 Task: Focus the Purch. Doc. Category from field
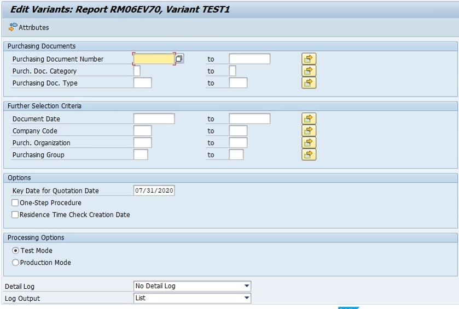(x=137, y=71)
